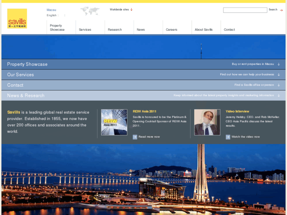Open video interview portrait thumbnail
287x215 pixels.
[x=207, y=122]
